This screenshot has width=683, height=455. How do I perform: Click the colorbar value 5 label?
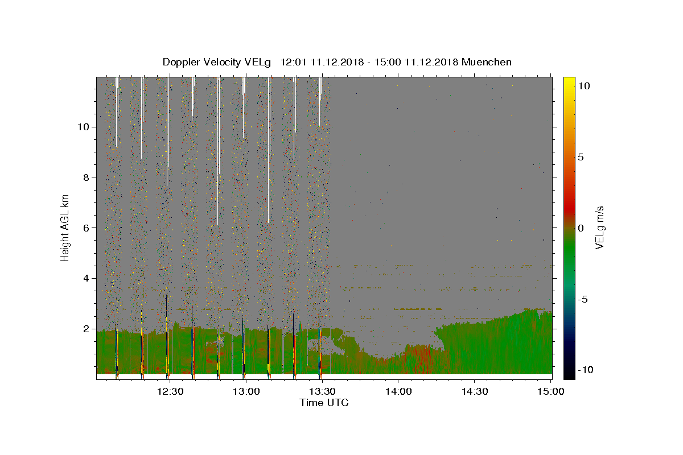581,157
